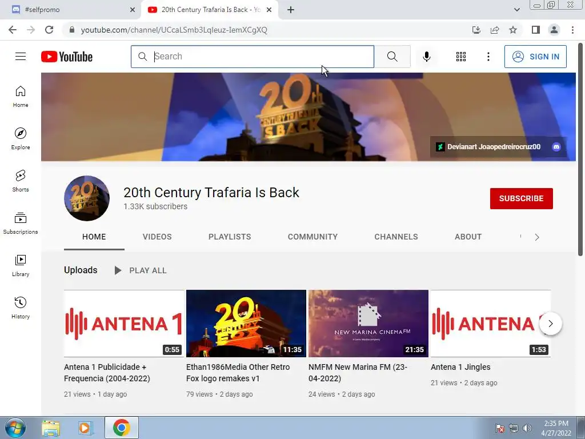Show next uploads with carousel arrow

(x=551, y=324)
